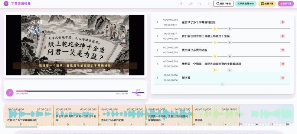The height and width of the screenshot is (134, 297).
Task: Delete subtitle 3 要么缺少必要的功能
Action: pyautogui.click(x=283, y=50)
